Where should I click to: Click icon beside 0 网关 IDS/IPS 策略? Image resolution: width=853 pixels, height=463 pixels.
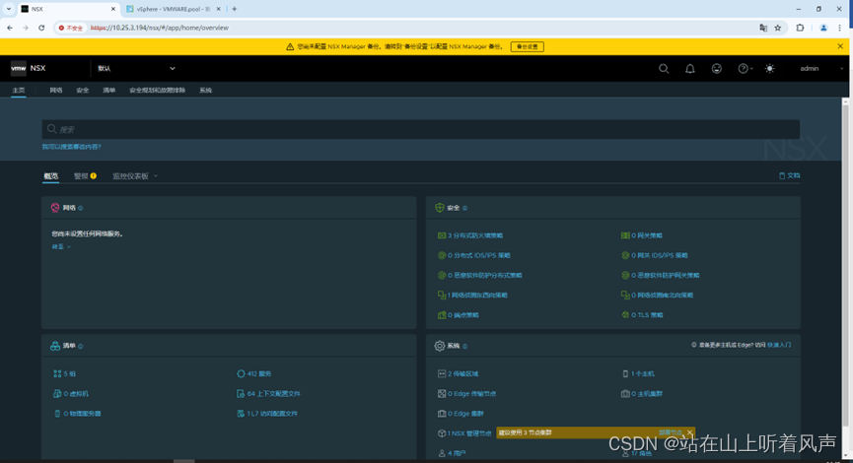(x=625, y=255)
